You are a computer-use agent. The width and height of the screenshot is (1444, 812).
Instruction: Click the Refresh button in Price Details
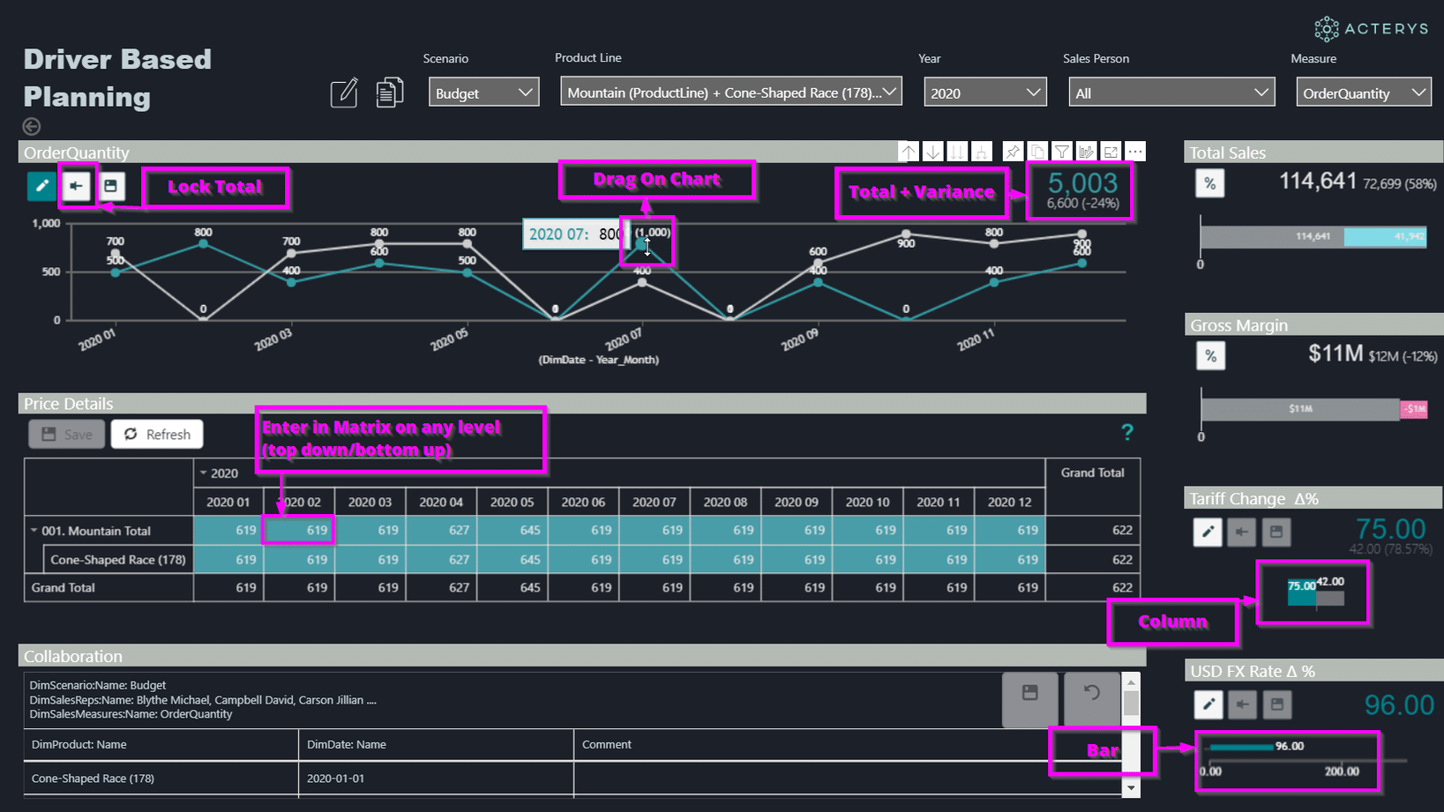tap(157, 434)
